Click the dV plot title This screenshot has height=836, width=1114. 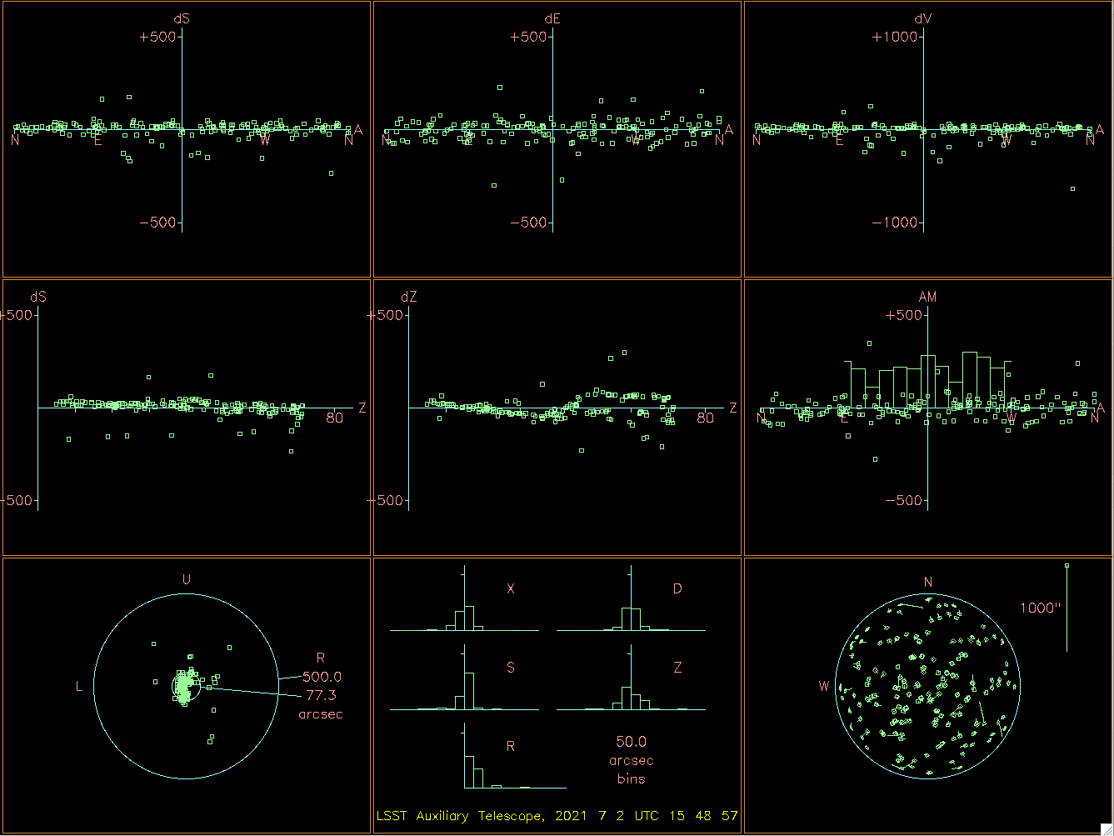click(923, 18)
